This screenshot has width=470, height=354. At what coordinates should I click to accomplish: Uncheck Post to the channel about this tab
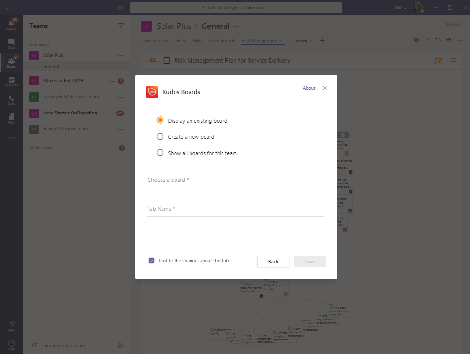[152, 261]
